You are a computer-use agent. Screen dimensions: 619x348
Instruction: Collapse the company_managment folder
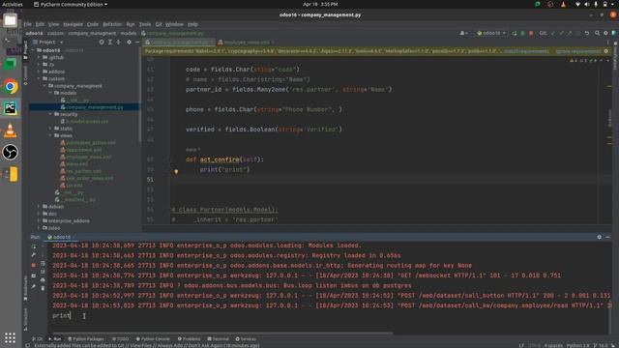tap(44, 86)
